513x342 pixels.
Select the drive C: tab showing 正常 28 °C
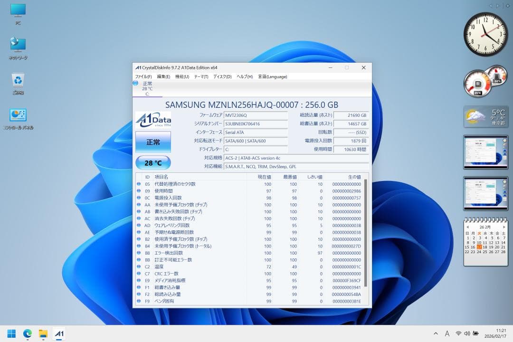147,88
